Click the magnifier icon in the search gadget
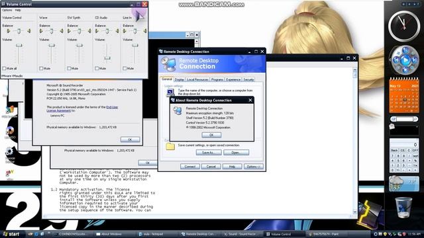This screenshot has height=238, width=424. click(x=415, y=119)
